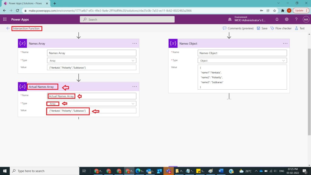
Task: Click the Names Object name input field
Action: coord(242,53)
